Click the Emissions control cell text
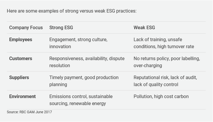Image resolution: width=213 pixels, height=122 pixels. click(x=81, y=97)
